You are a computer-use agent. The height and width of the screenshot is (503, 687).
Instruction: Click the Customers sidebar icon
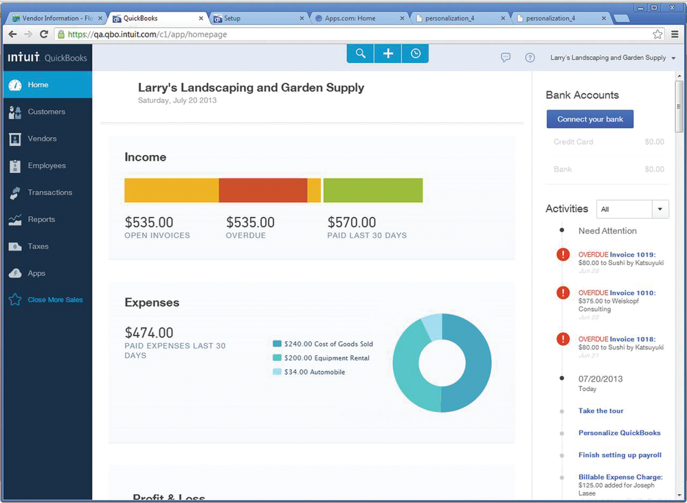tap(15, 112)
